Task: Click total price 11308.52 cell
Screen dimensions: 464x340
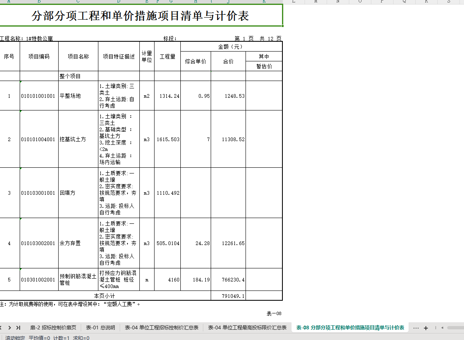Action: [x=228, y=139]
